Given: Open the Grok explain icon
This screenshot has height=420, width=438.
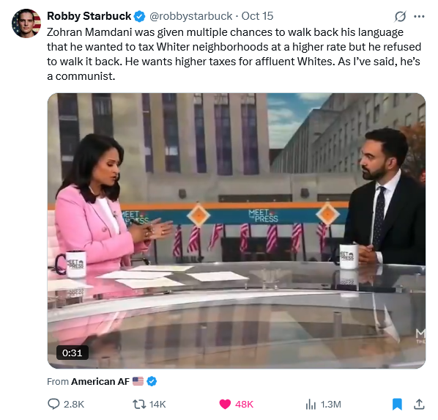Looking at the screenshot, I should click(x=400, y=16).
